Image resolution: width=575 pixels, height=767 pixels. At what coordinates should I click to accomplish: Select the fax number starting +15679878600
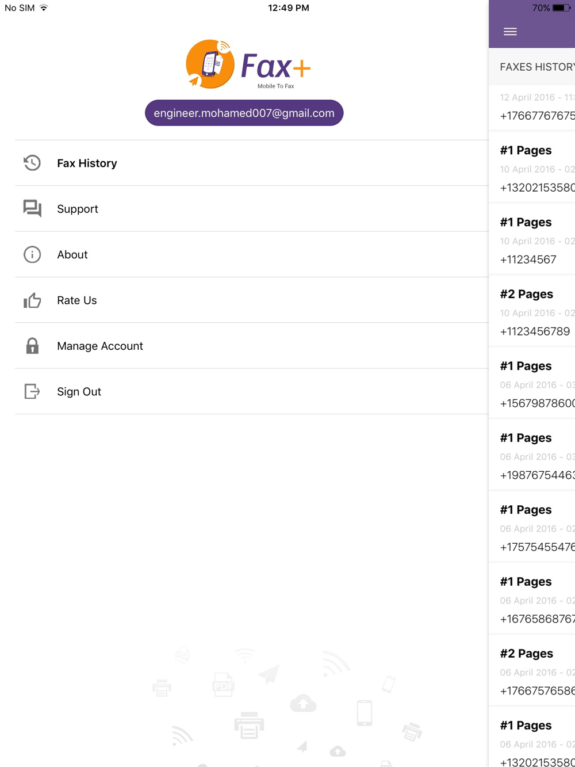click(x=537, y=403)
